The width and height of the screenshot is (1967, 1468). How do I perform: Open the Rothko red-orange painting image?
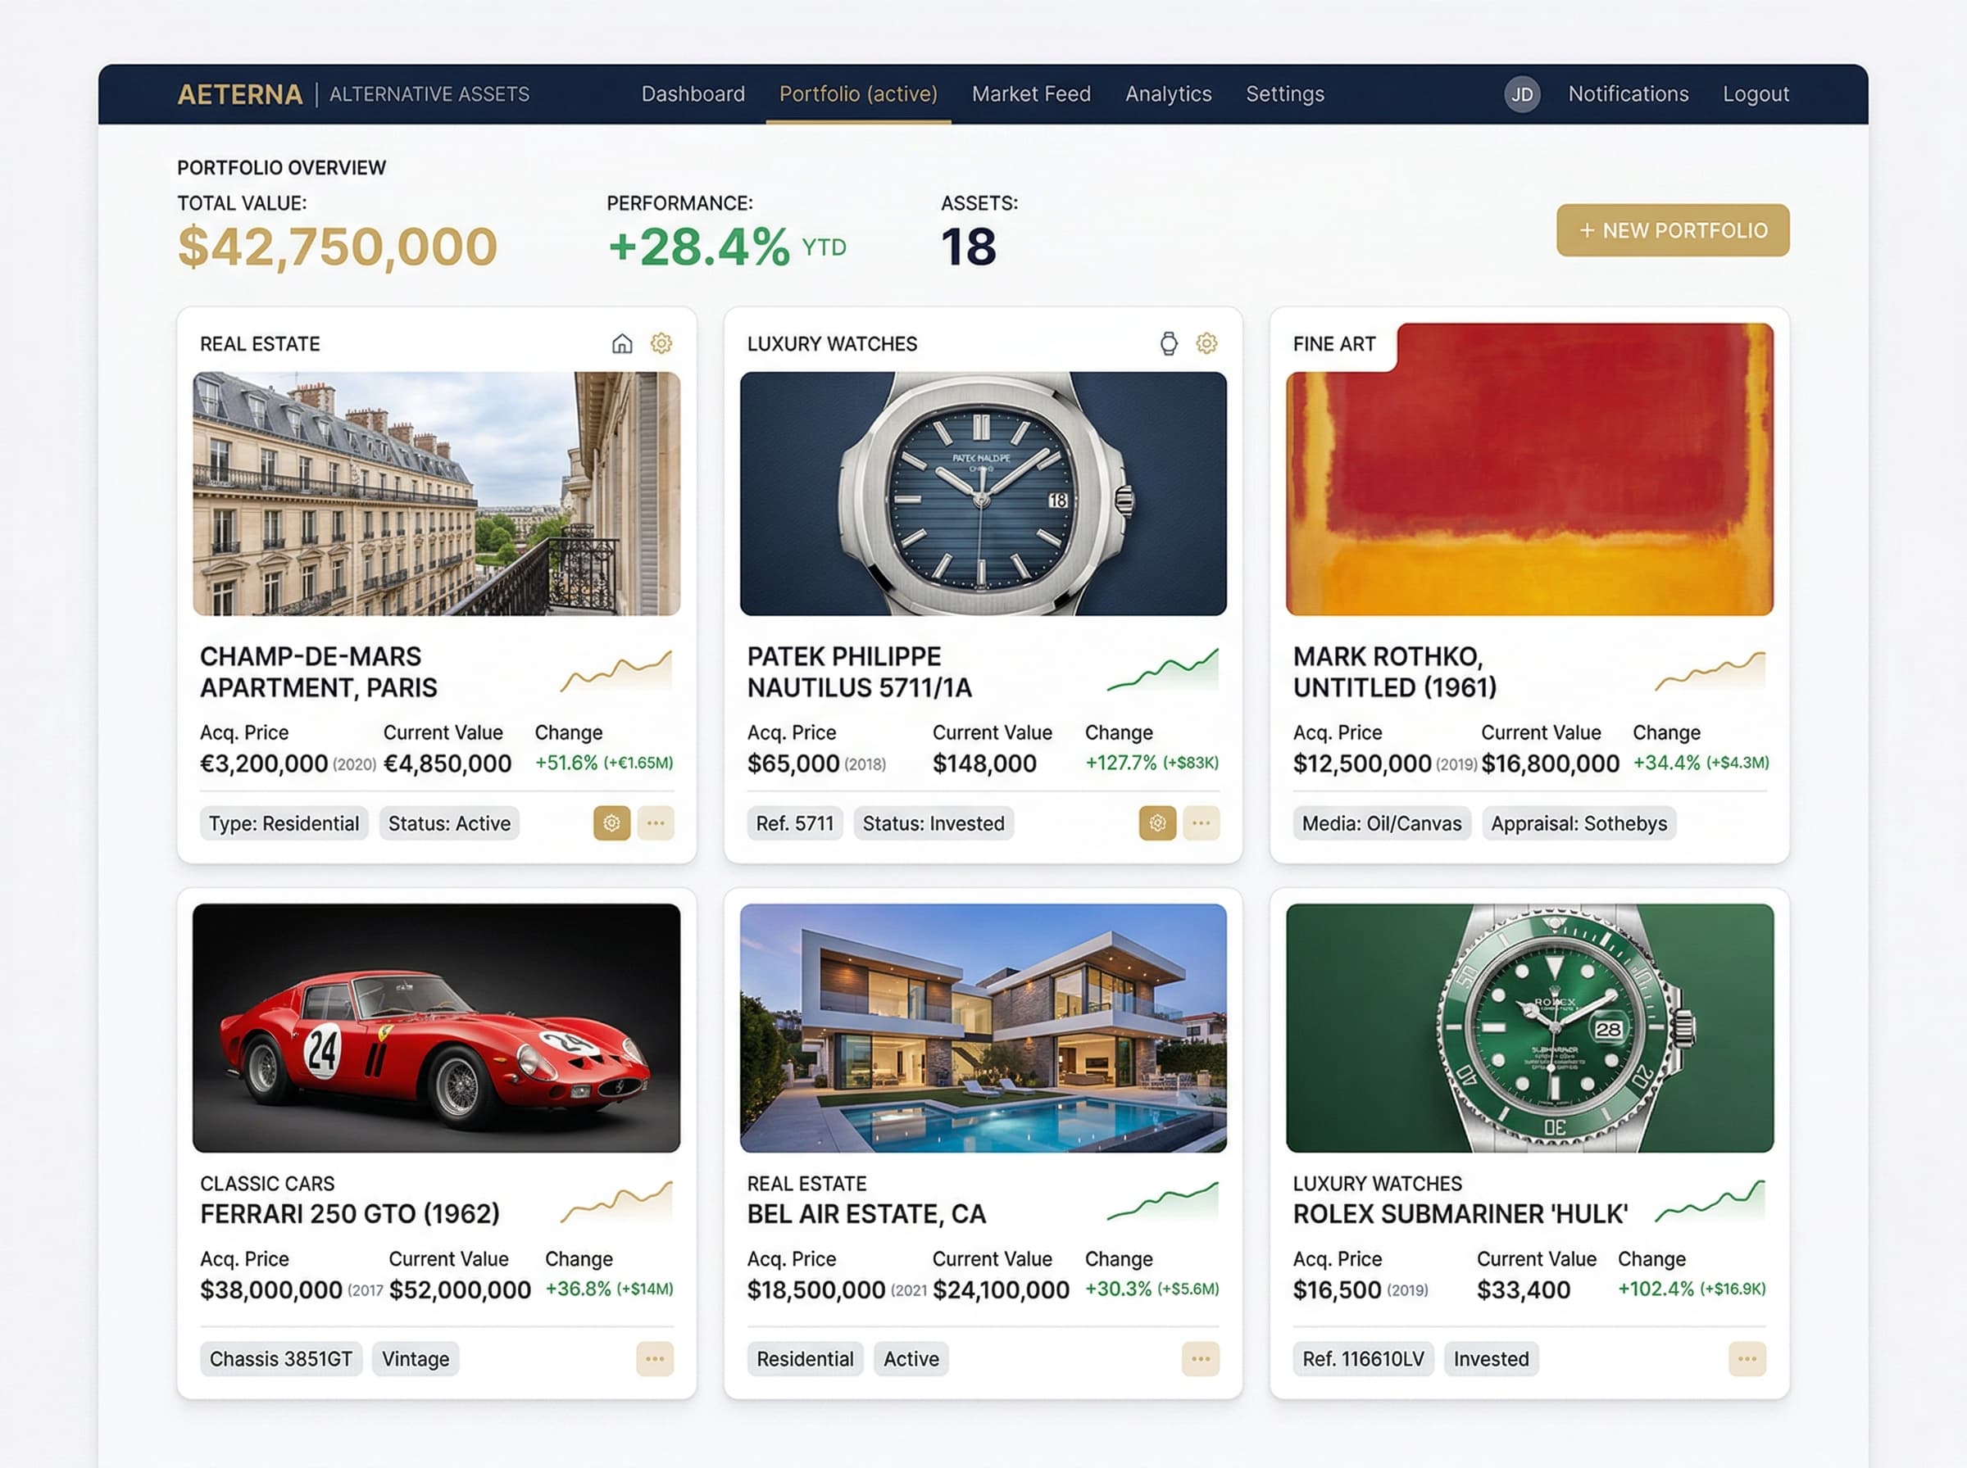1529,469
